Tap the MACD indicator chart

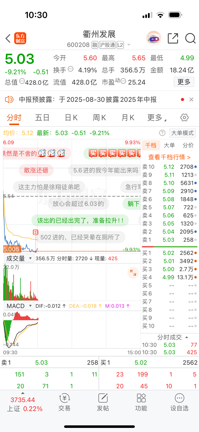(x=72, y=329)
